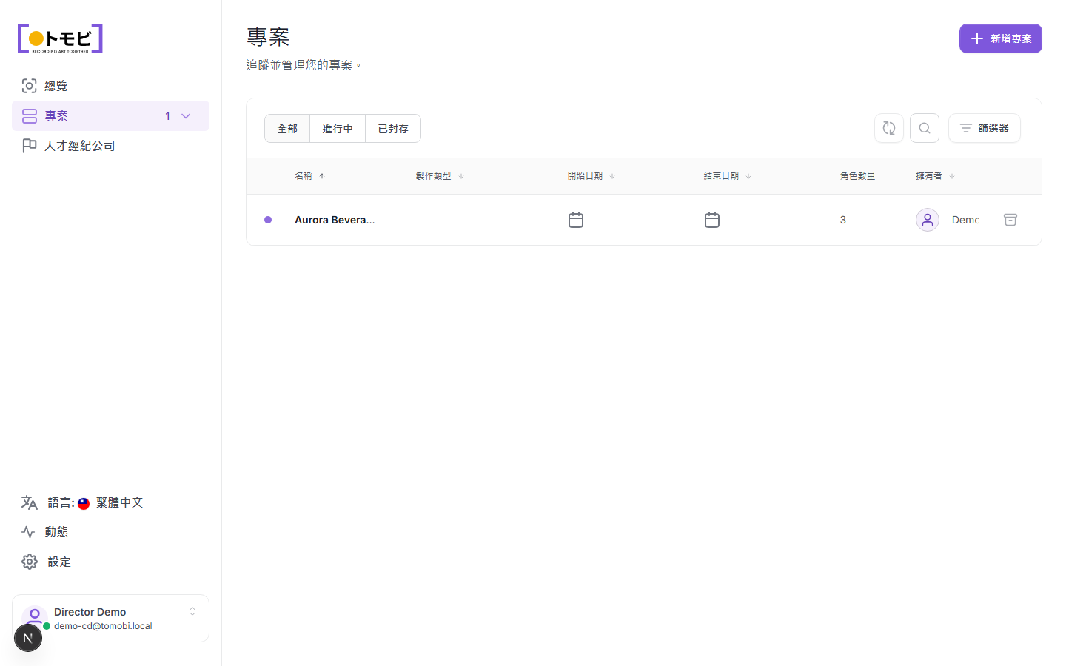Open 動態 activity page
Viewport: 1066px width, 666px height.
click(110, 532)
